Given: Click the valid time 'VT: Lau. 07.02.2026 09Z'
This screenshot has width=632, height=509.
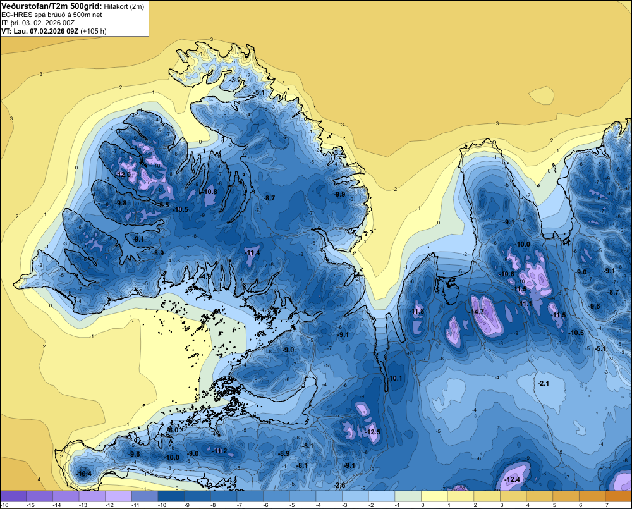Looking at the screenshot, I should pos(40,31).
